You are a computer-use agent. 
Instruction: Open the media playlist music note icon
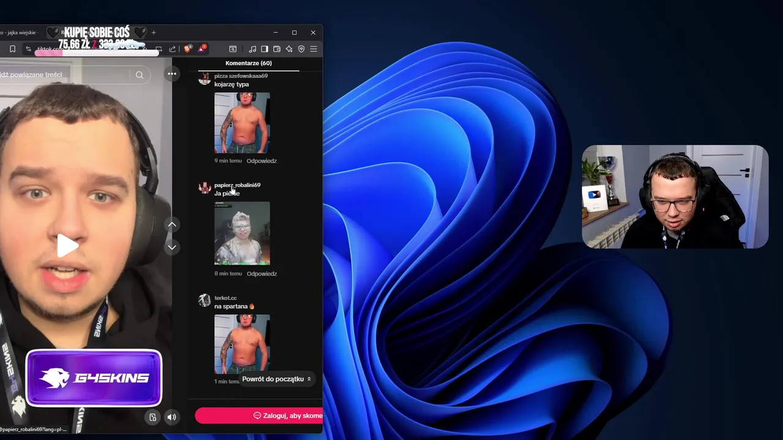coord(253,49)
